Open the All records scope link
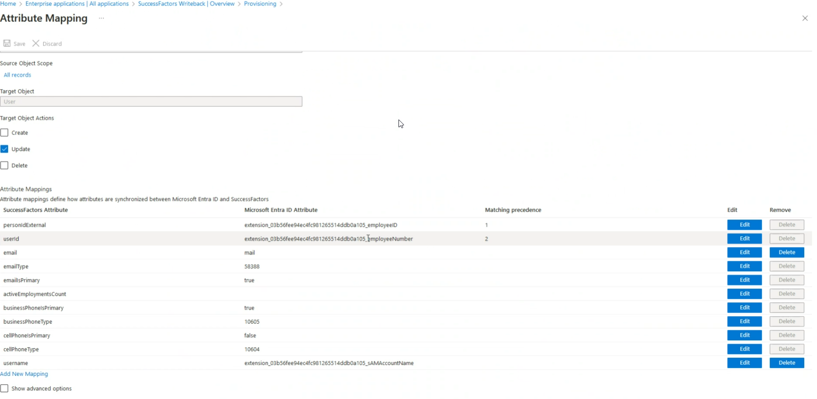The width and height of the screenshot is (817, 399). [x=17, y=75]
